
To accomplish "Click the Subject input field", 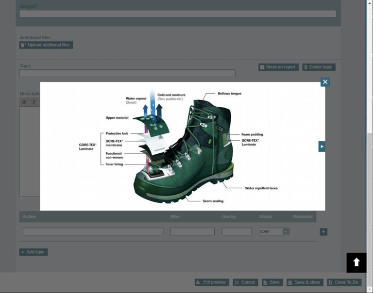I will coord(178,14).
